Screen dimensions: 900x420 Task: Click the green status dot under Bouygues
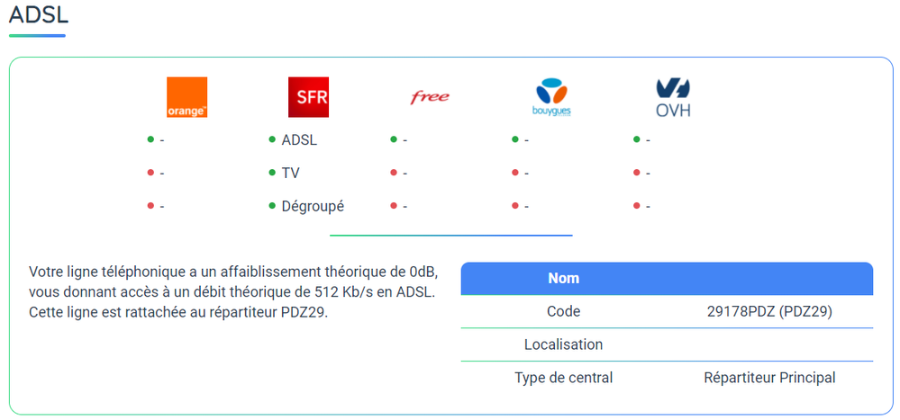tap(515, 139)
